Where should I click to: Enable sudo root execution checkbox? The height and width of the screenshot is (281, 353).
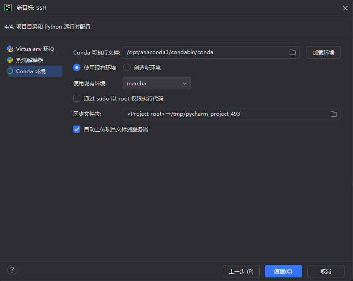coord(77,98)
